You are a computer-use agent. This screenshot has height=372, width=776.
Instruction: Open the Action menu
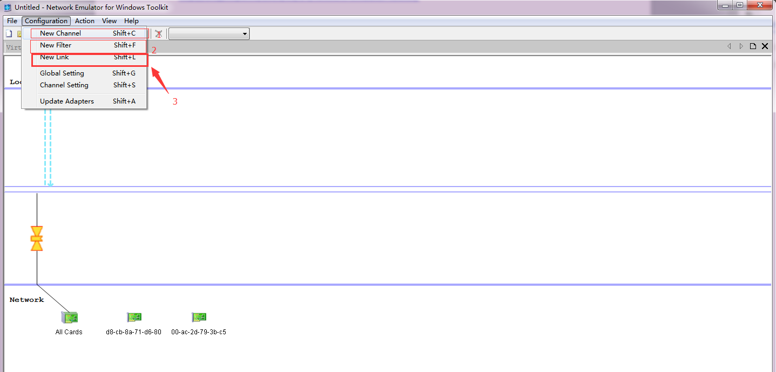click(85, 21)
